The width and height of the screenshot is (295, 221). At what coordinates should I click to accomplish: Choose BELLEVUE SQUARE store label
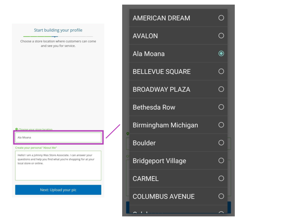coord(161,72)
